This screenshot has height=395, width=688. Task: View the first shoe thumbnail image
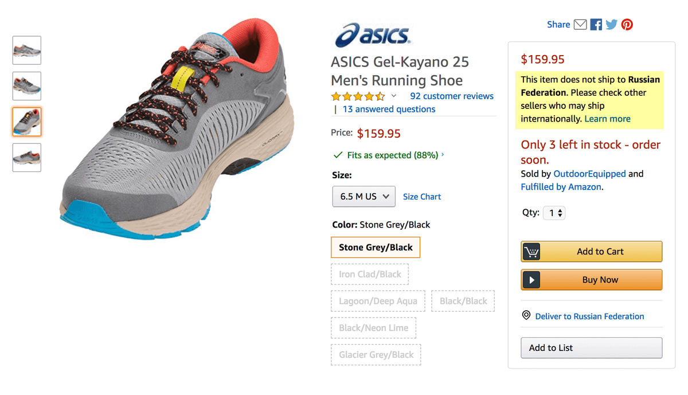pos(27,50)
